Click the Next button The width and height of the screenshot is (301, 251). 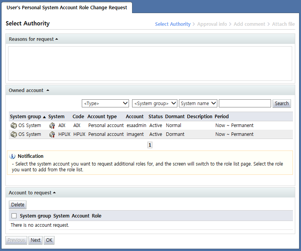point(35,240)
